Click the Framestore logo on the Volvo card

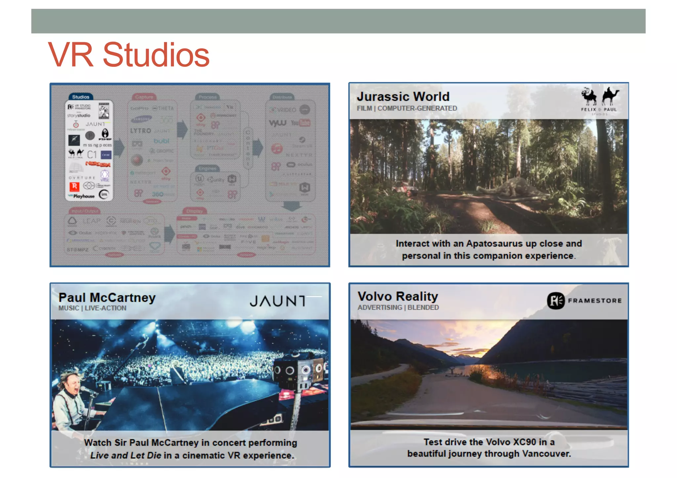click(x=584, y=301)
